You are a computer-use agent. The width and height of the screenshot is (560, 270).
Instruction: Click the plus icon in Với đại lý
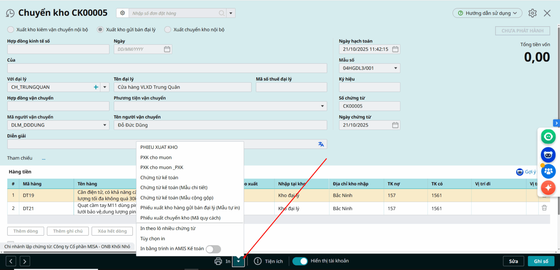(96, 87)
